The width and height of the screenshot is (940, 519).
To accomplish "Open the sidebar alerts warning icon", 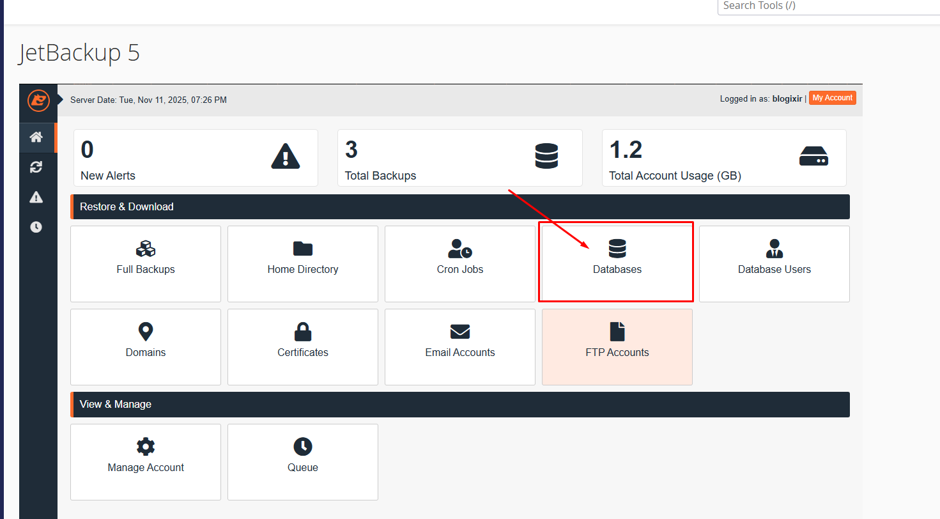I will [36, 197].
